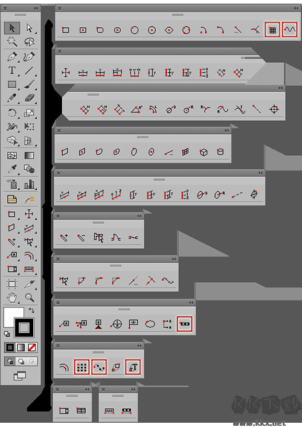This screenshot has width=302, height=427.
Task: Choose the Lasso tool
Action: coord(29,42)
